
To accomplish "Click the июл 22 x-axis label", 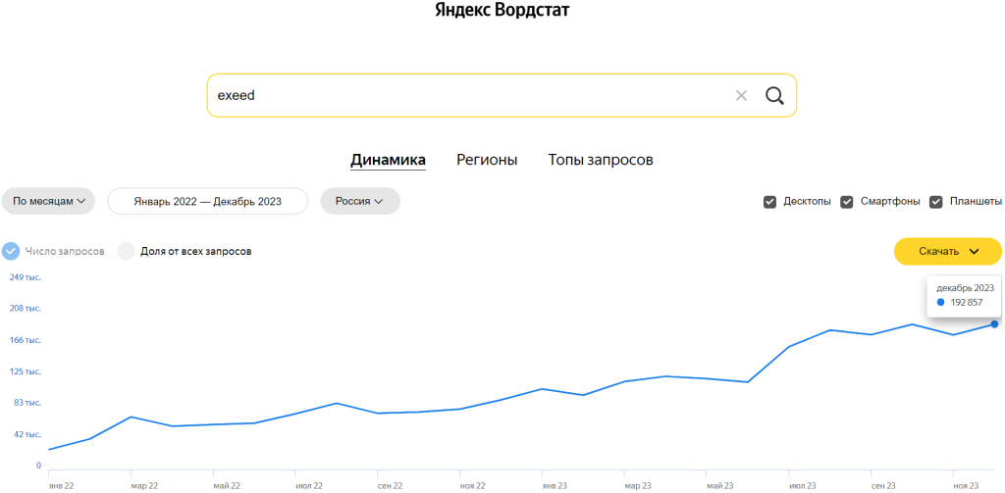I will click(x=309, y=486).
